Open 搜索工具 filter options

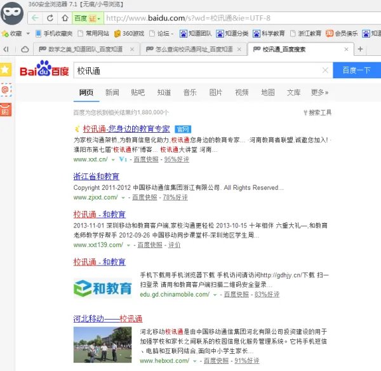(317, 112)
